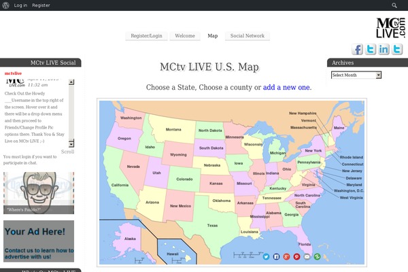Click the red mctvlive username link
Screen dimensions: 408x272
(x=14, y=73)
